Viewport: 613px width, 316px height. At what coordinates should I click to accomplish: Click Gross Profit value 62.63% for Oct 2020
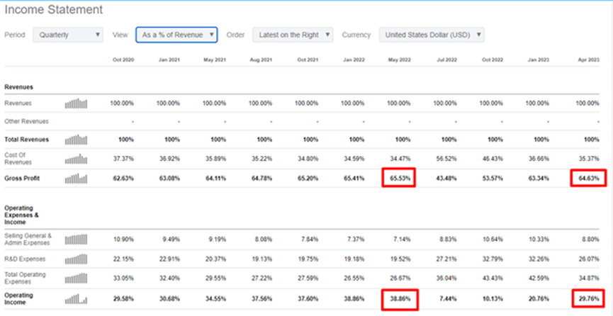pyautogui.click(x=123, y=179)
